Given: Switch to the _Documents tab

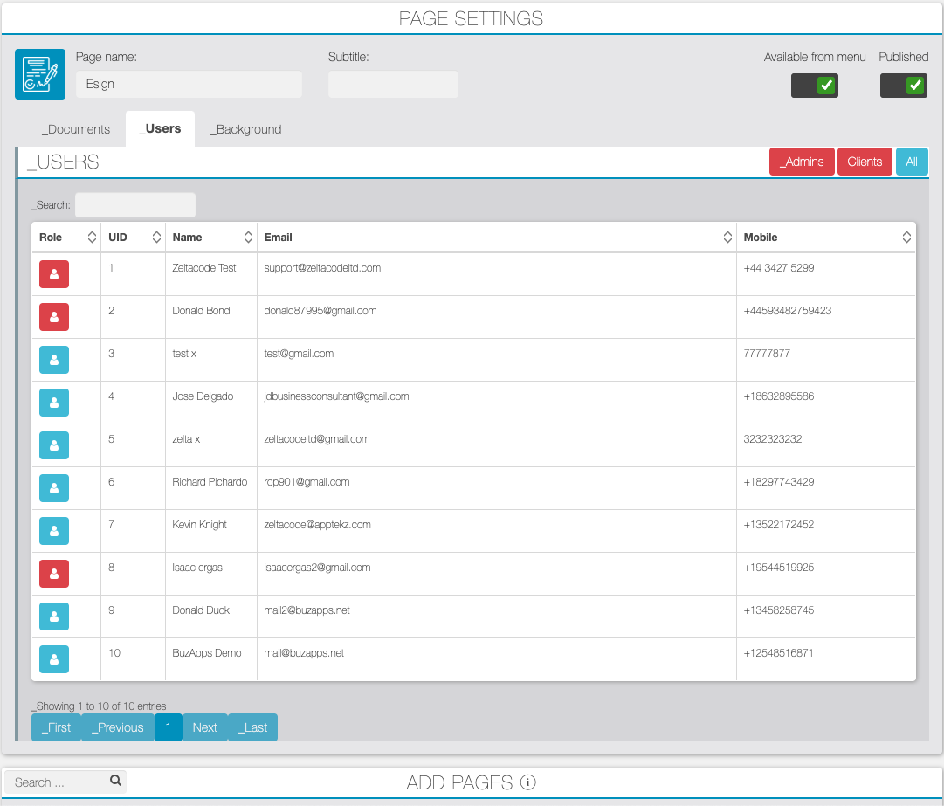Looking at the screenshot, I should coord(76,129).
